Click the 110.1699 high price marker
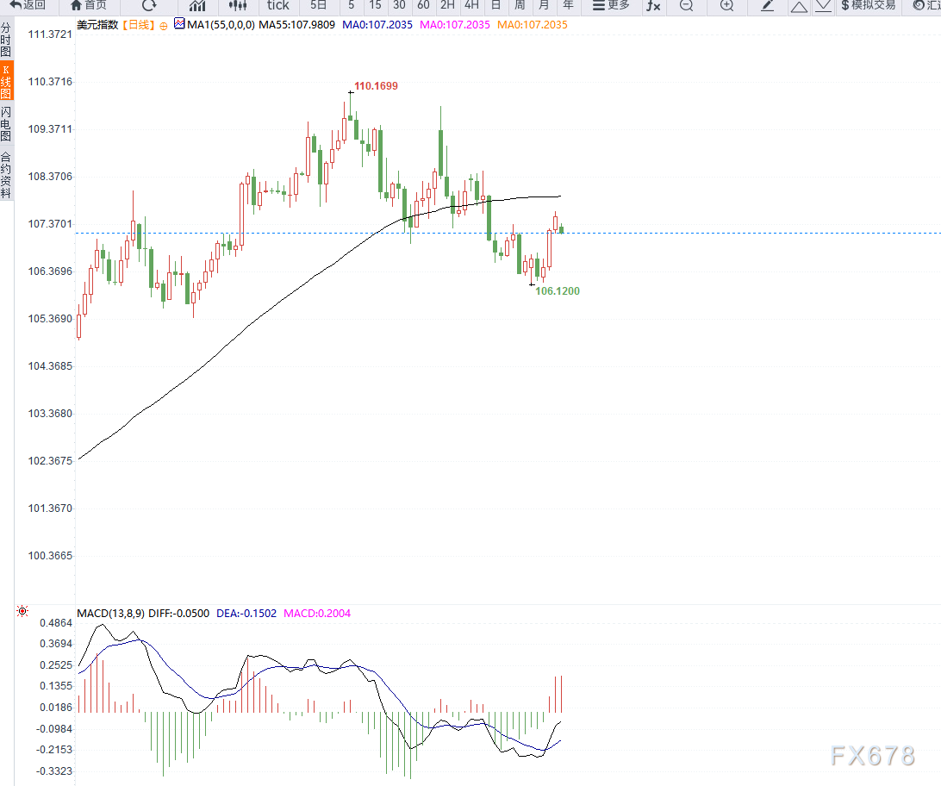Viewport: 941px width, 786px height. pos(376,86)
